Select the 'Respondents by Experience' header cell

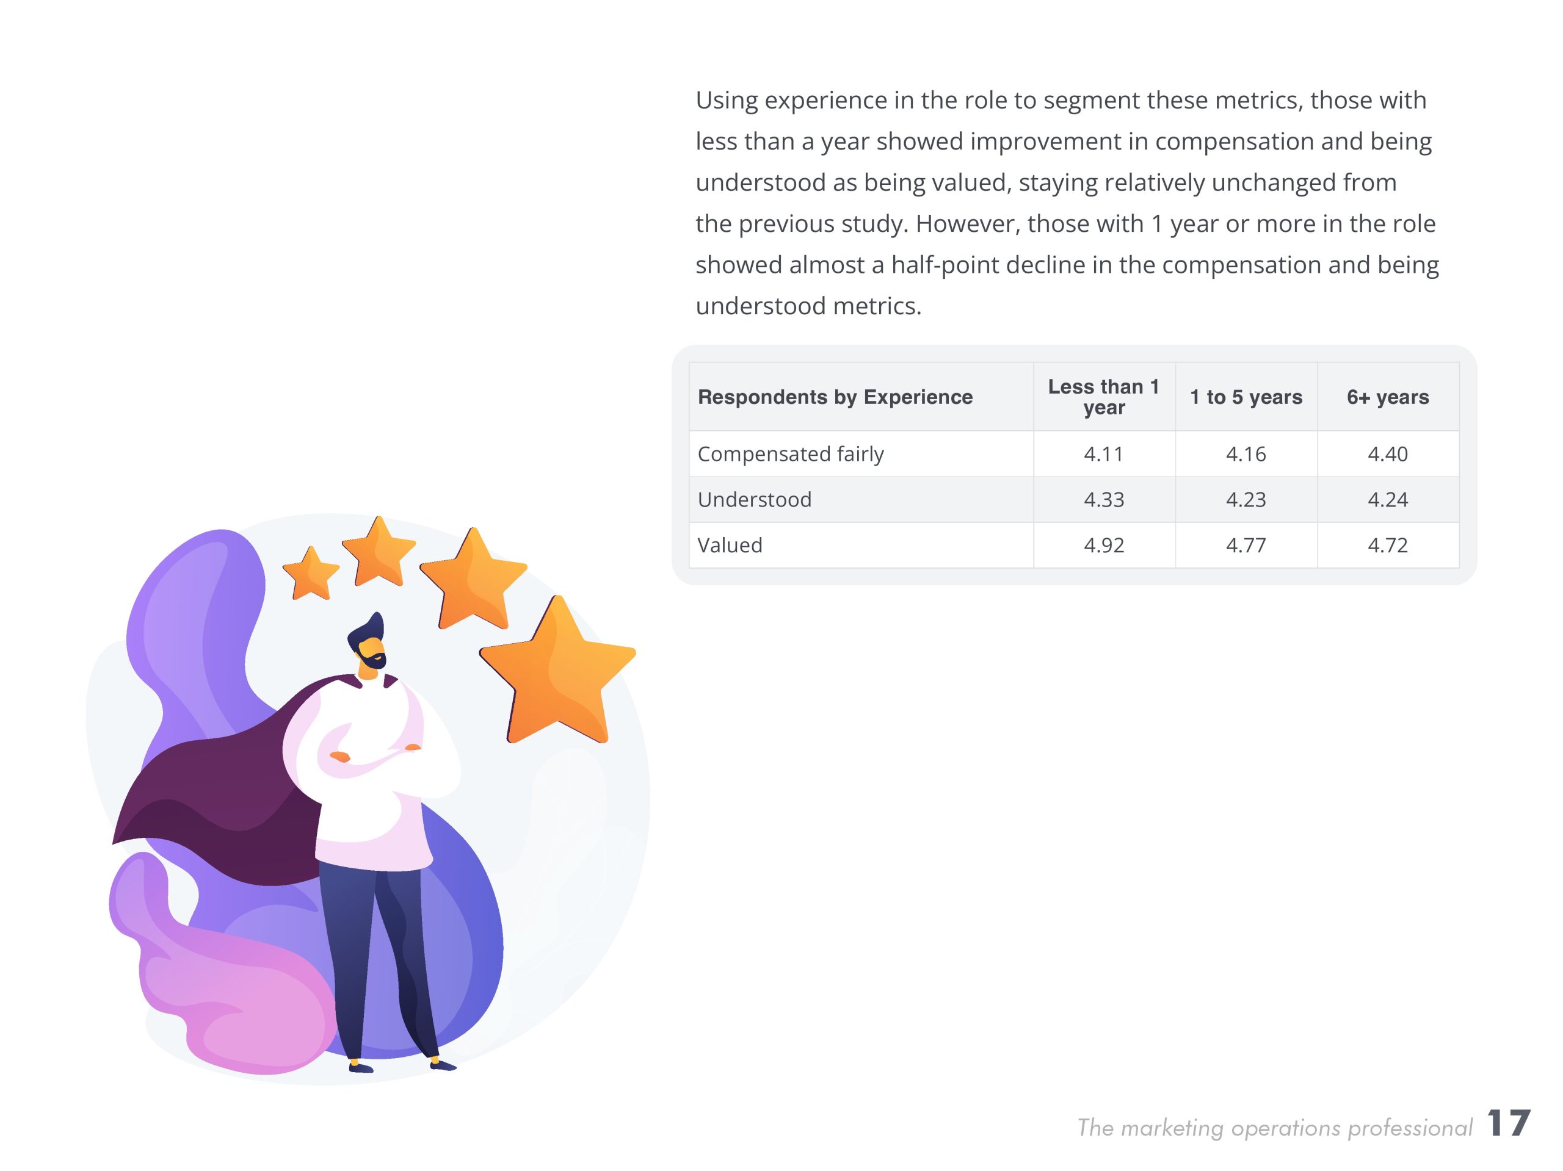click(835, 397)
